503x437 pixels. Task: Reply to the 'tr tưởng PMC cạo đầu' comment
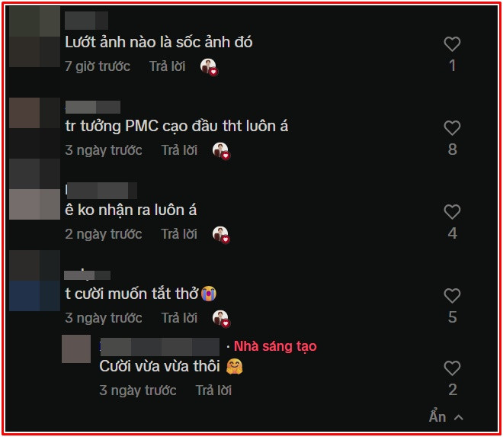(179, 150)
